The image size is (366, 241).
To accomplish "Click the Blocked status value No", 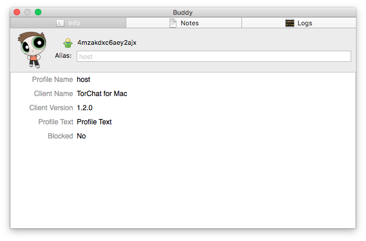I will coord(81,136).
